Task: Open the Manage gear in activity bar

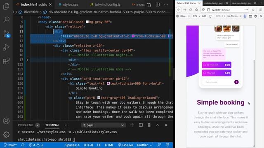Action: point(6,134)
